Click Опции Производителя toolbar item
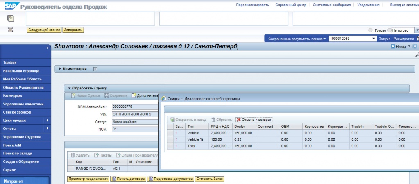Viewport: 419px width, 184px height. point(137,155)
